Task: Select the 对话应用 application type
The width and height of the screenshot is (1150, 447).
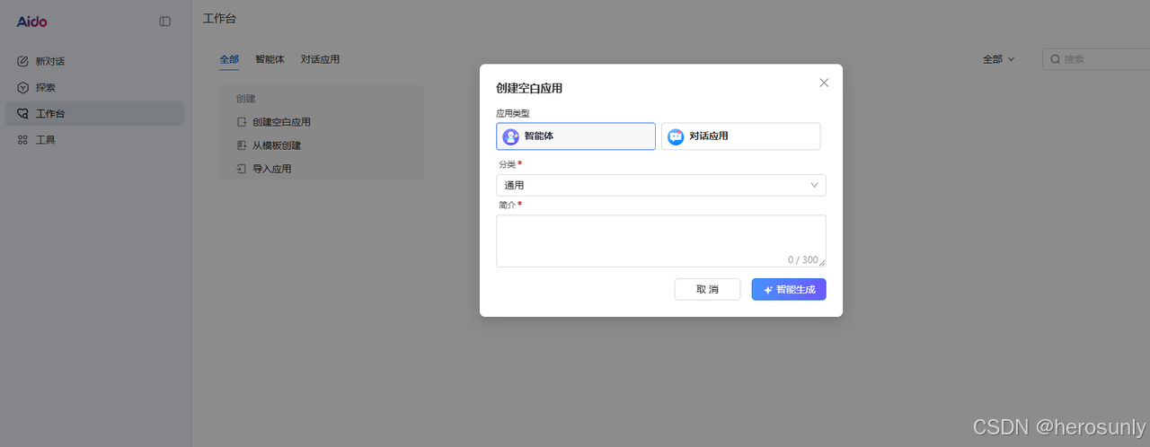Action: coord(740,136)
